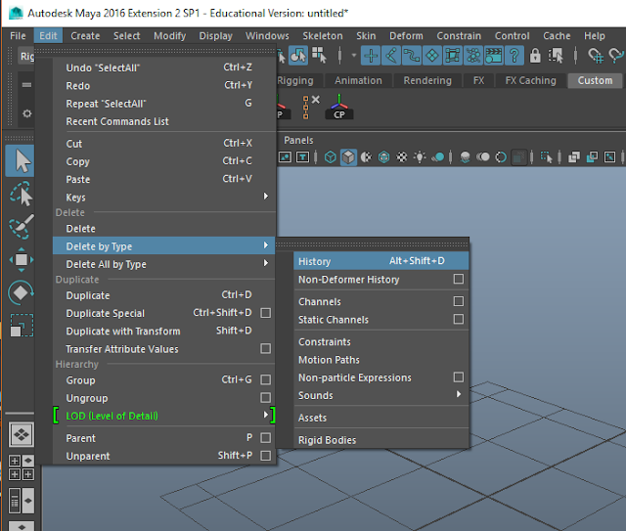Open Static Channels options box
Viewport: 626px width, 531px height.
point(459,319)
